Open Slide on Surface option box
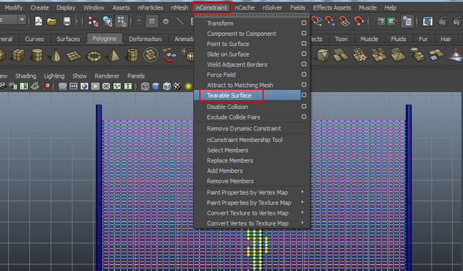Viewport: 463px width, 271px height. click(x=304, y=54)
